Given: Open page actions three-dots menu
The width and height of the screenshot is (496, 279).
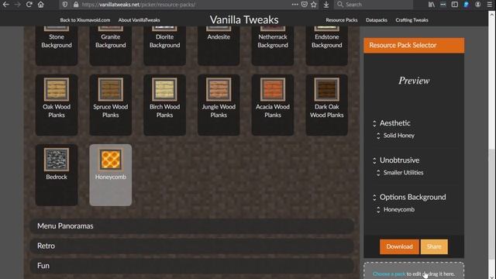Looking at the screenshot, I should click(x=294, y=5).
